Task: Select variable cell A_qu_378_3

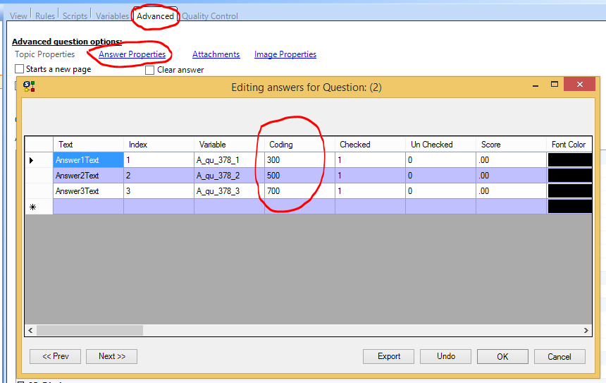Action: [x=229, y=190]
